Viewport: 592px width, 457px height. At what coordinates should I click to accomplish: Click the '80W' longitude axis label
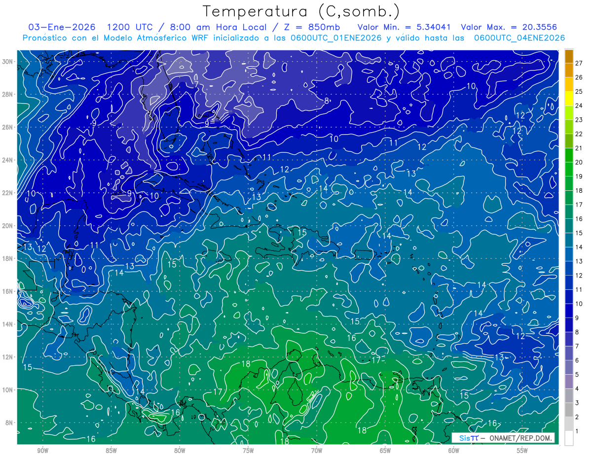click(180, 450)
